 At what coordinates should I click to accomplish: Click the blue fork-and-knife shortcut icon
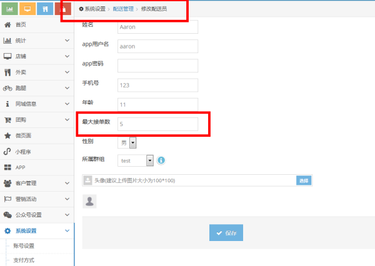(x=45, y=9)
